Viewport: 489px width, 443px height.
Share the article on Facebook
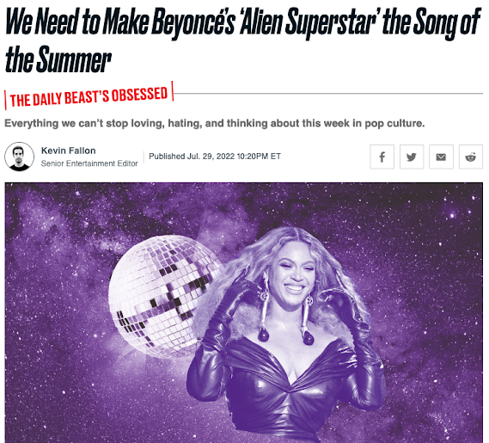382,157
